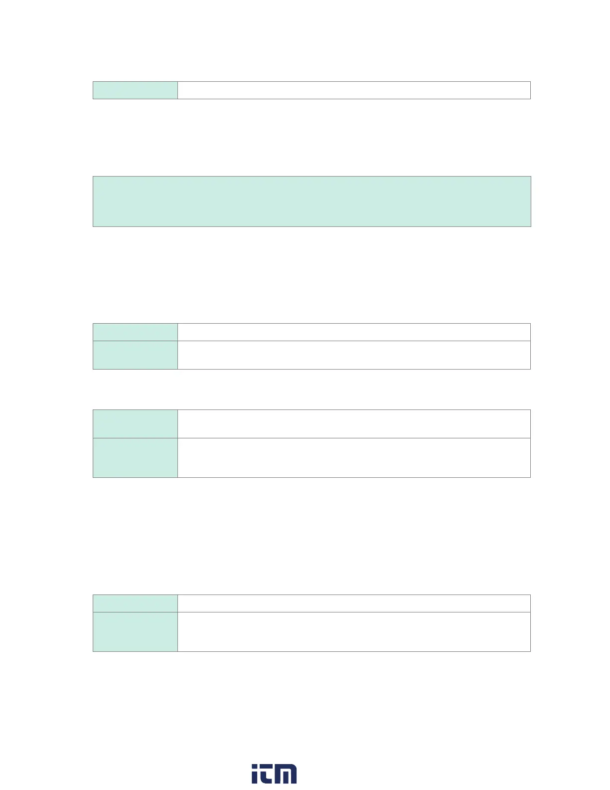Select the first-row green cell in the bottom table
This screenshot has width=610, height=790.
tap(135, 603)
